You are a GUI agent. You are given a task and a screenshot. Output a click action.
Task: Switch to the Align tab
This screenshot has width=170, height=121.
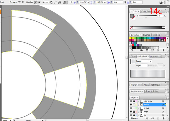point(146,85)
